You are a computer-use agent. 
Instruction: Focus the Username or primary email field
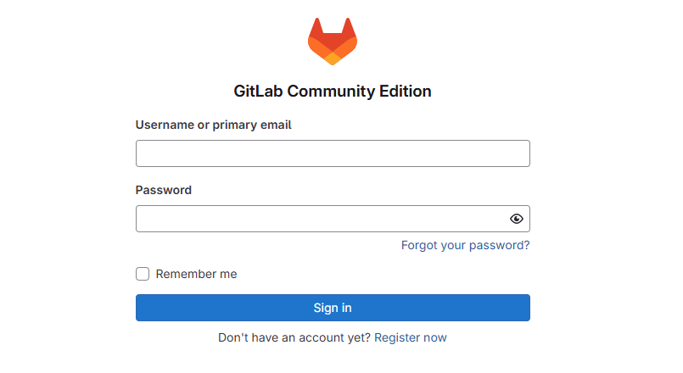(x=333, y=153)
